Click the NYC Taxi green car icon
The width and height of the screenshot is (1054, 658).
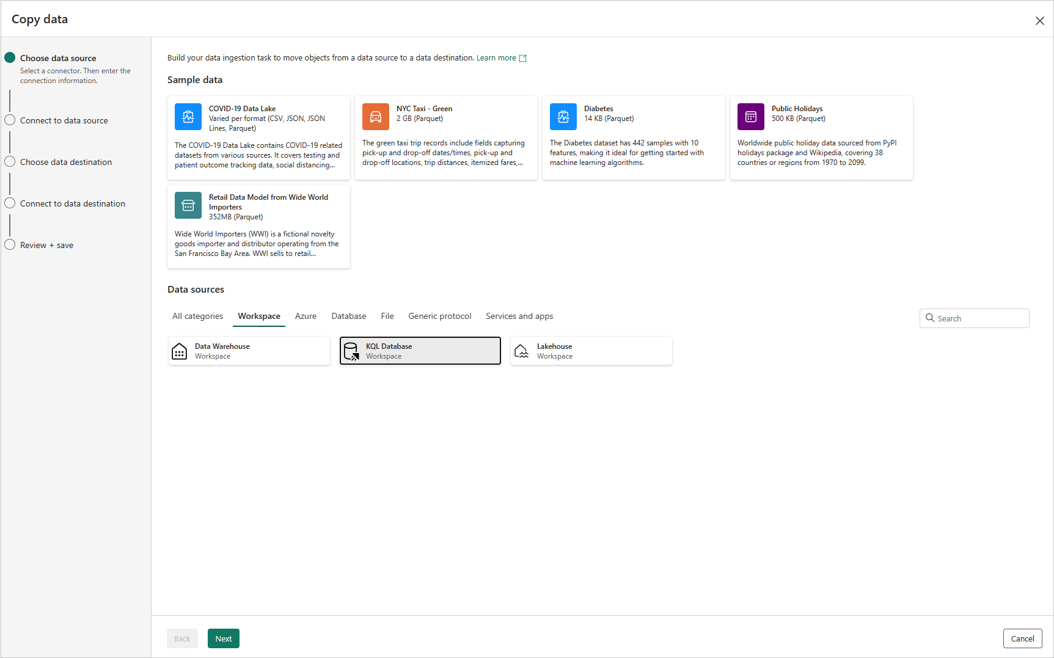pos(375,117)
